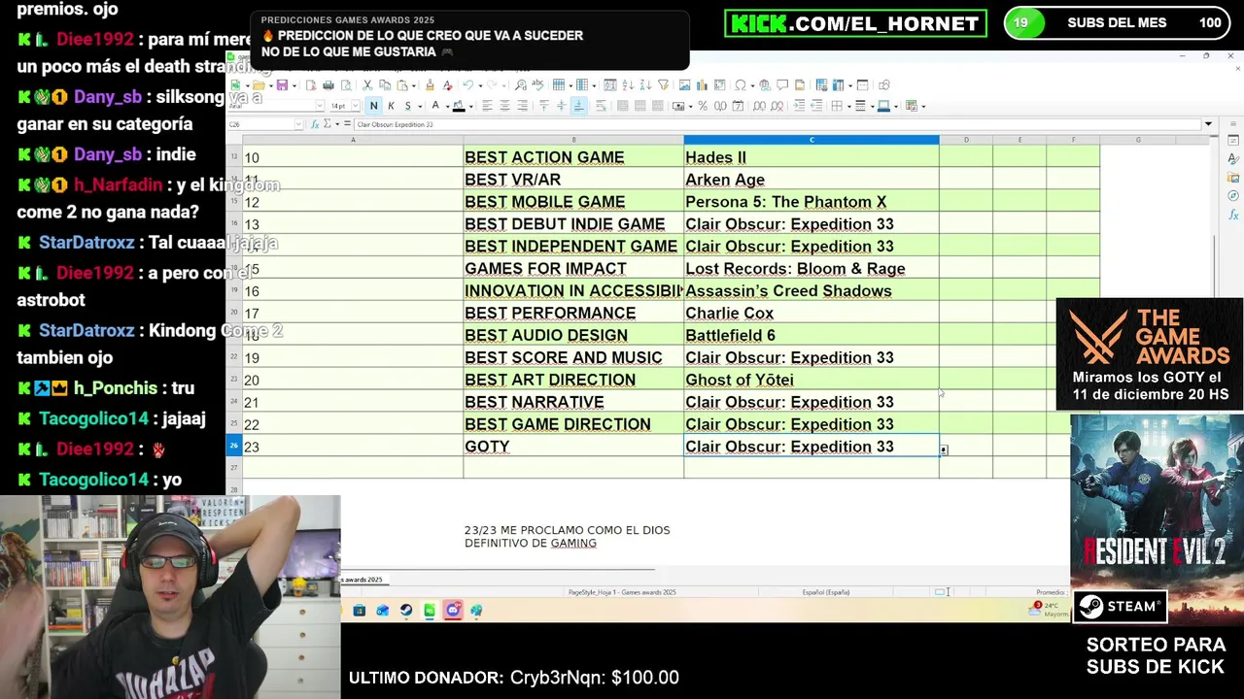Screen dimensions: 1244x699
Task: Switch to the Games awards 2025 sheet tab
Action: pos(363,580)
